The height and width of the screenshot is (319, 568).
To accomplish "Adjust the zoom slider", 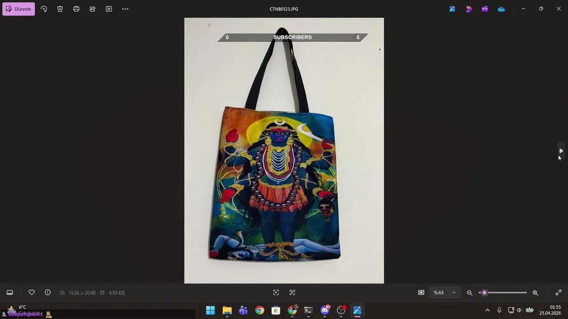I will click(x=502, y=292).
